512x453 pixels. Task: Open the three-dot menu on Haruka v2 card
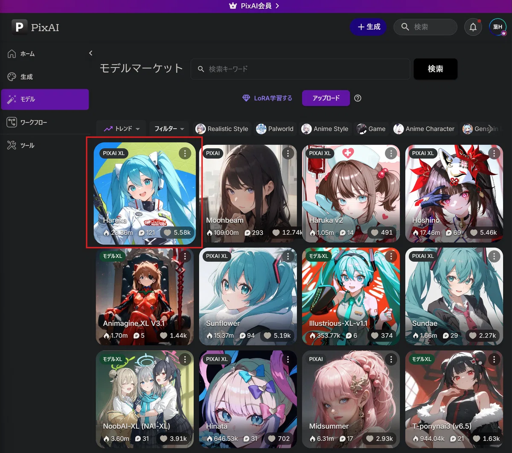coord(391,153)
